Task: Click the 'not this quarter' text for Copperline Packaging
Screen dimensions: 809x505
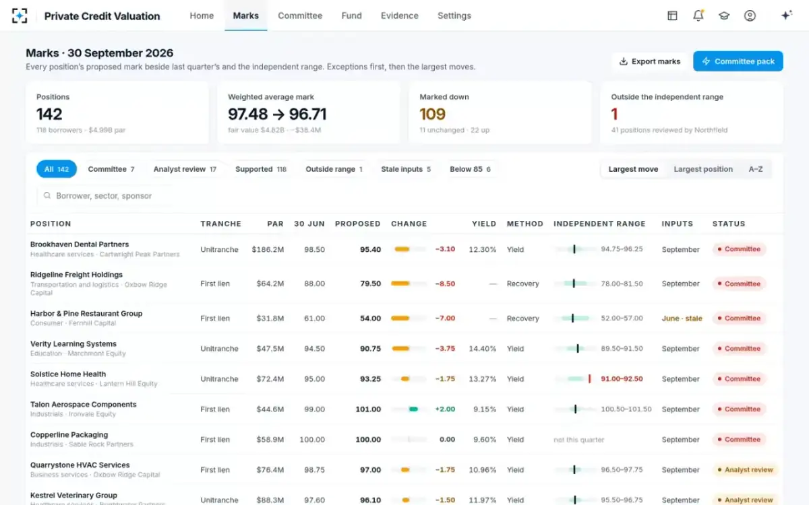Action: (579, 440)
